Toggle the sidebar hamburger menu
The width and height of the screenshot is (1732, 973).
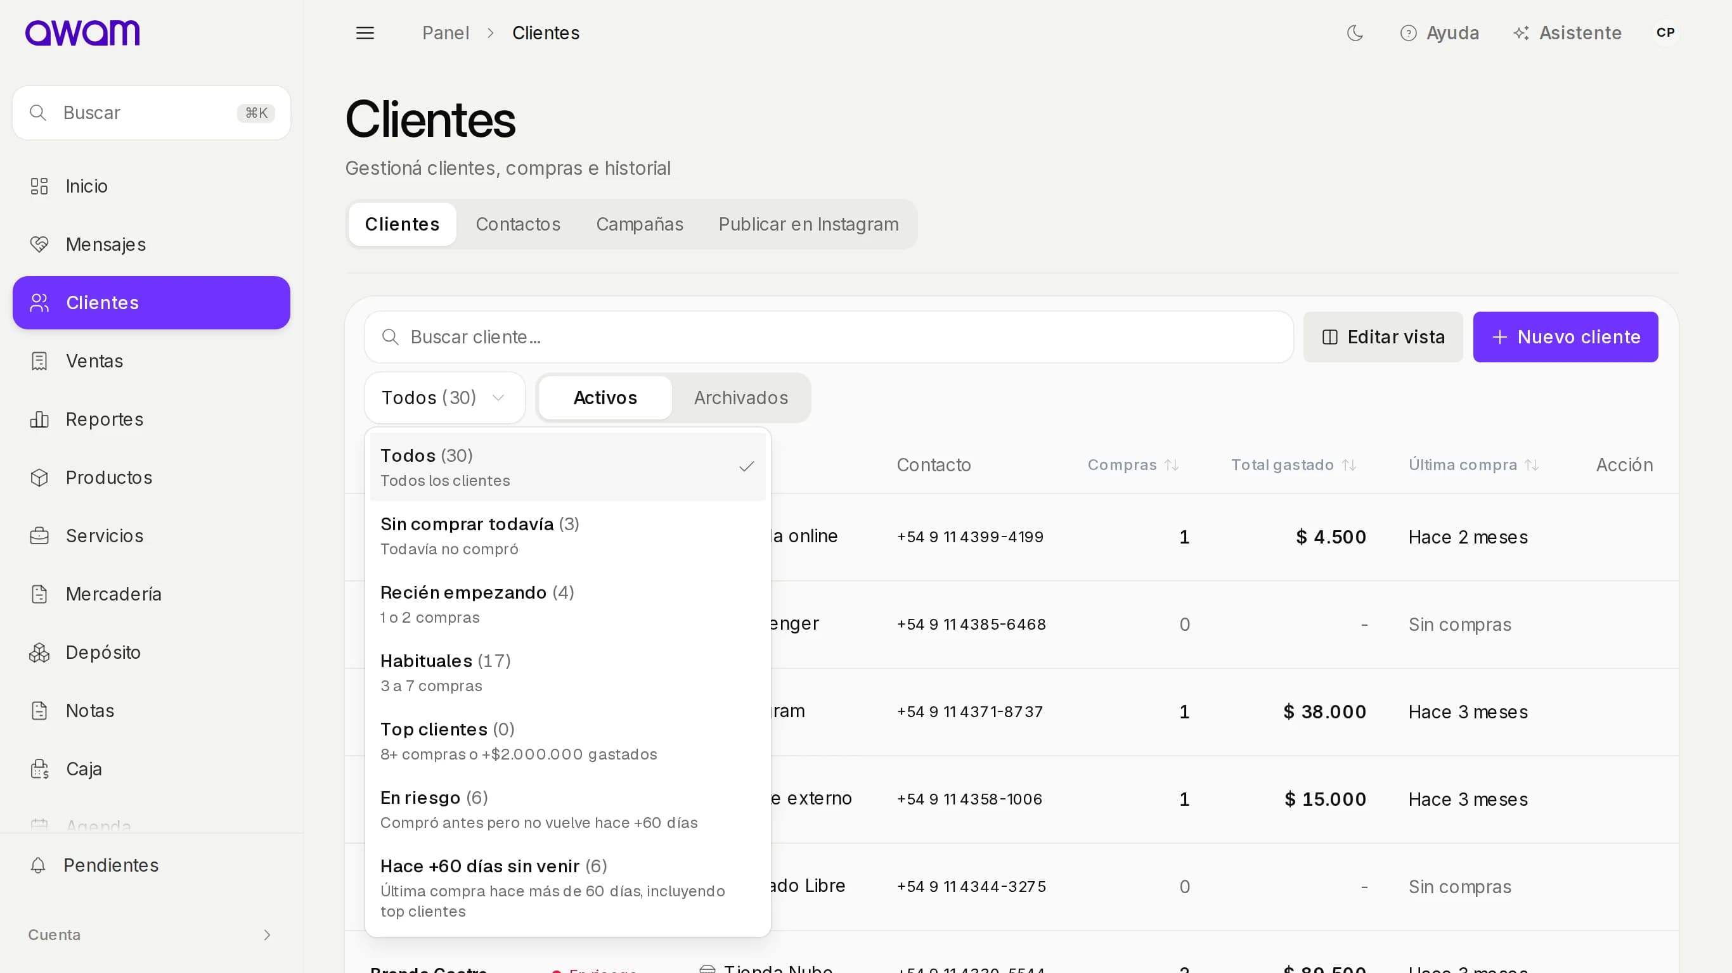(x=365, y=33)
